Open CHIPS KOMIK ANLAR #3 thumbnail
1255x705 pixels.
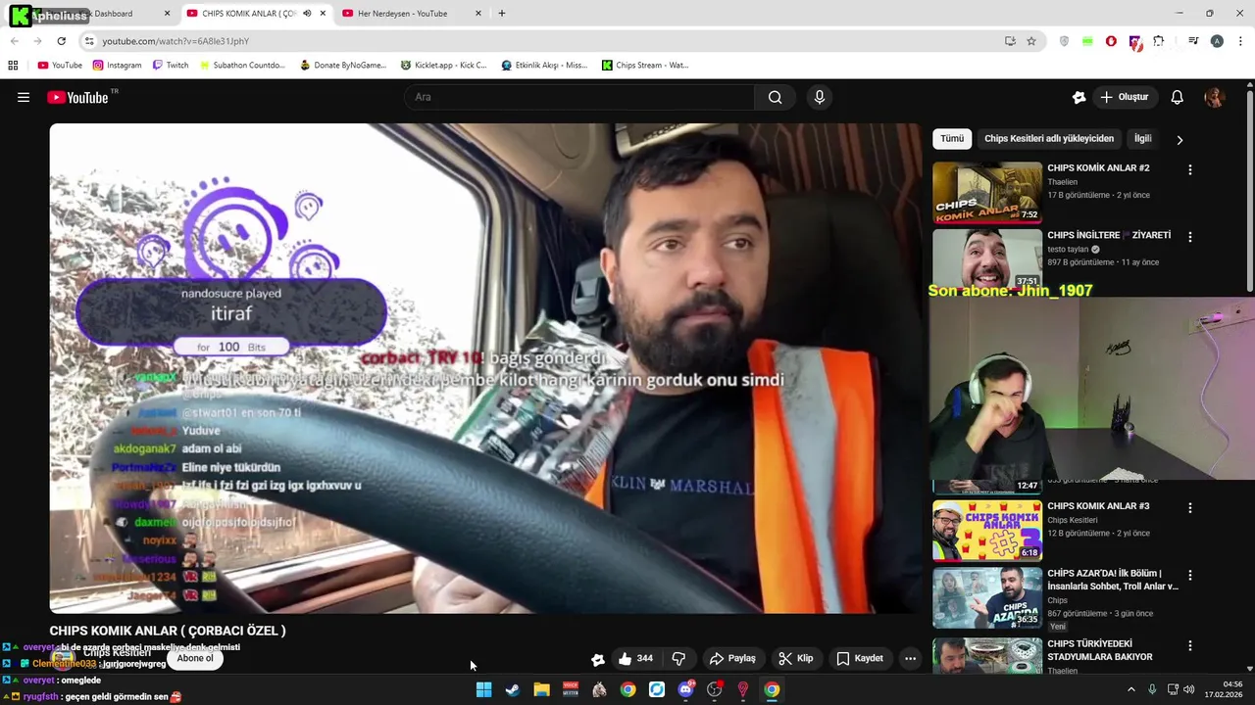pos(986,530)
